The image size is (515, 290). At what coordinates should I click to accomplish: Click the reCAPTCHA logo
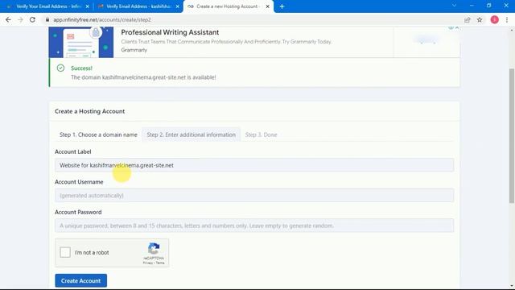pos(154,249)
